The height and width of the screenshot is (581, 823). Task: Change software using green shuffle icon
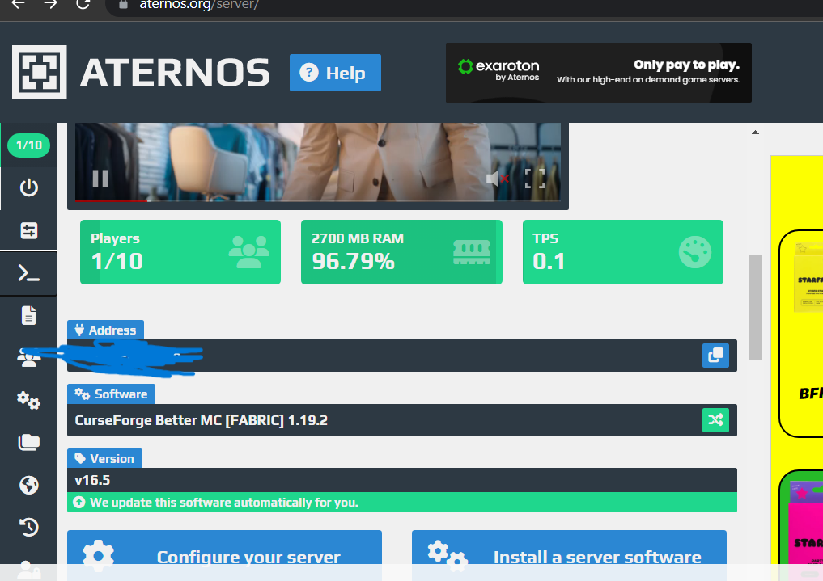click(x=715, y=419)
